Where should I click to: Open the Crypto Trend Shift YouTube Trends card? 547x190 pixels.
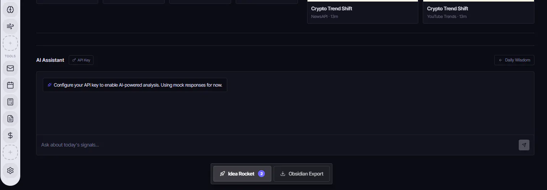click(x=478, y=12)
